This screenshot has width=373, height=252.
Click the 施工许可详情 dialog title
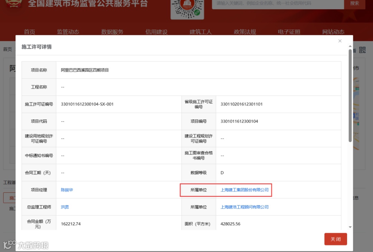pyautogui.click(x=36, y=47)
